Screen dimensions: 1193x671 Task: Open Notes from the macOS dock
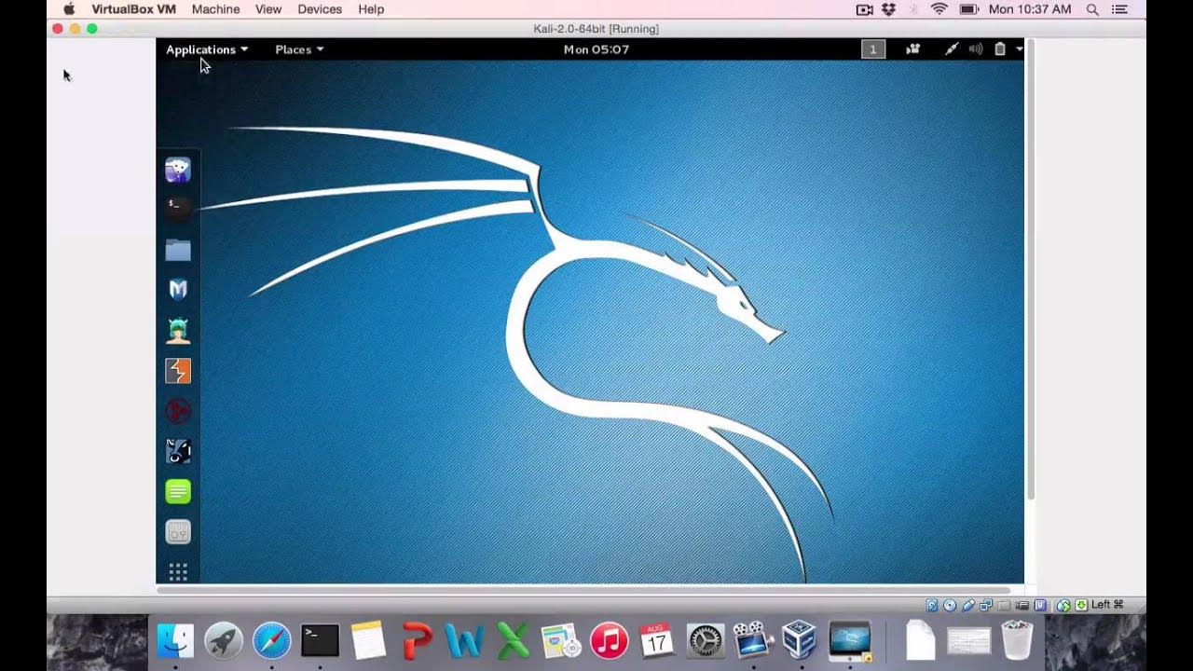tap(368, 641)
